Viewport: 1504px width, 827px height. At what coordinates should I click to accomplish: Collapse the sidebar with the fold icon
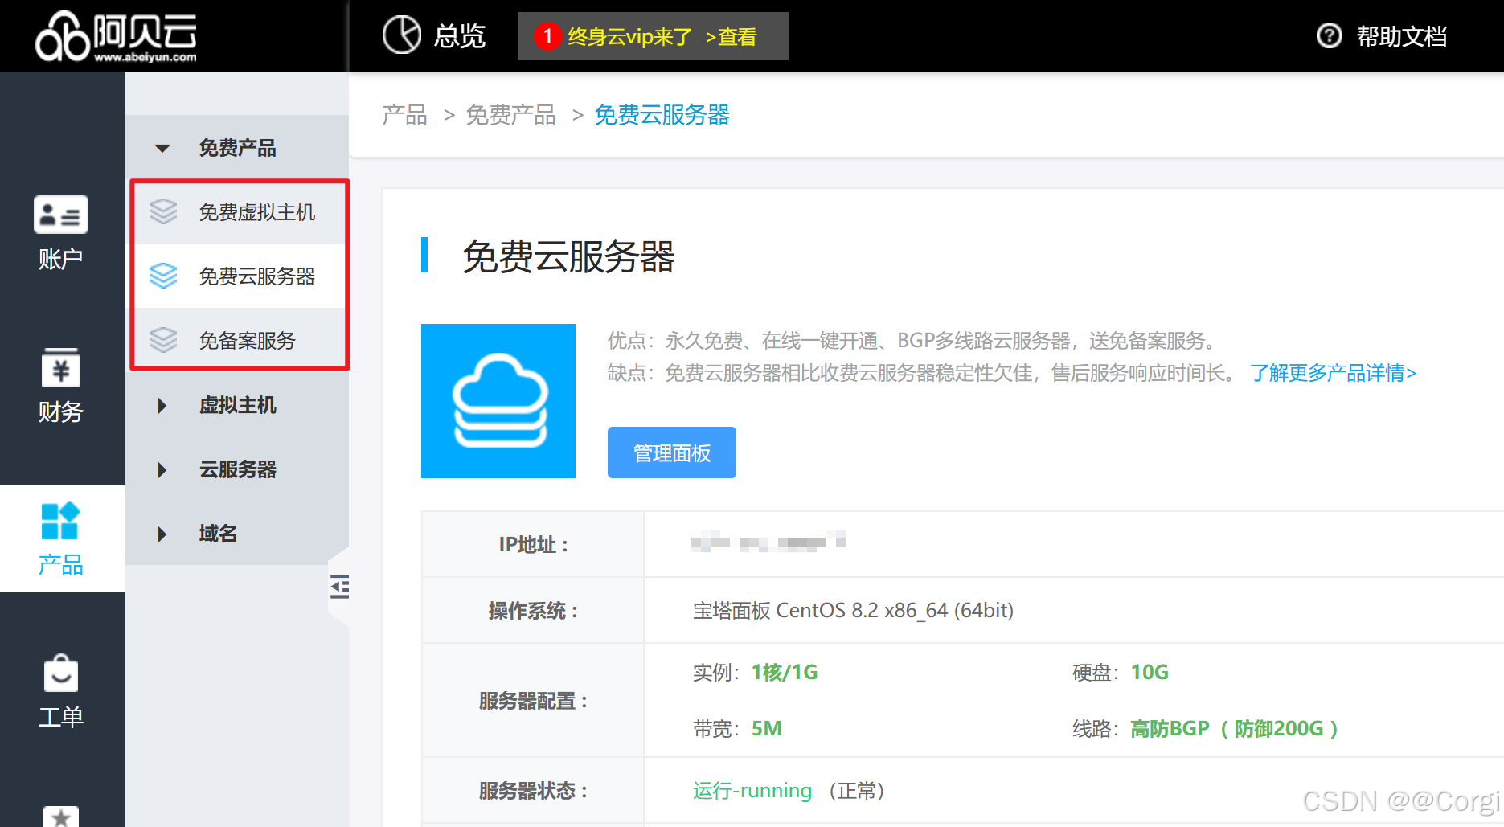[340, 587]
